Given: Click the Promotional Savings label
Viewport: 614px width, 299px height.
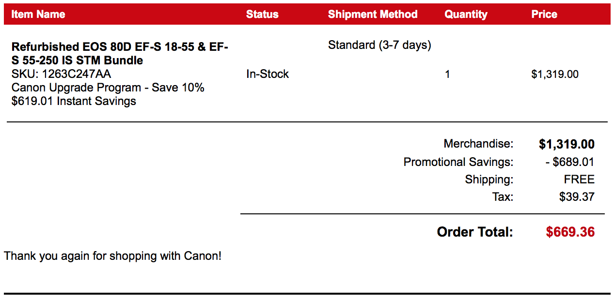Looking at the screenshot, I should [458, 162].
